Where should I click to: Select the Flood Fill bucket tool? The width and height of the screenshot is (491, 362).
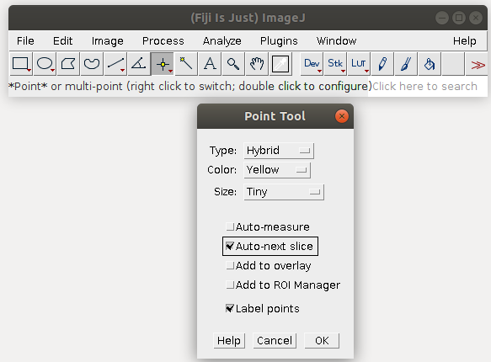coord(430,64)
